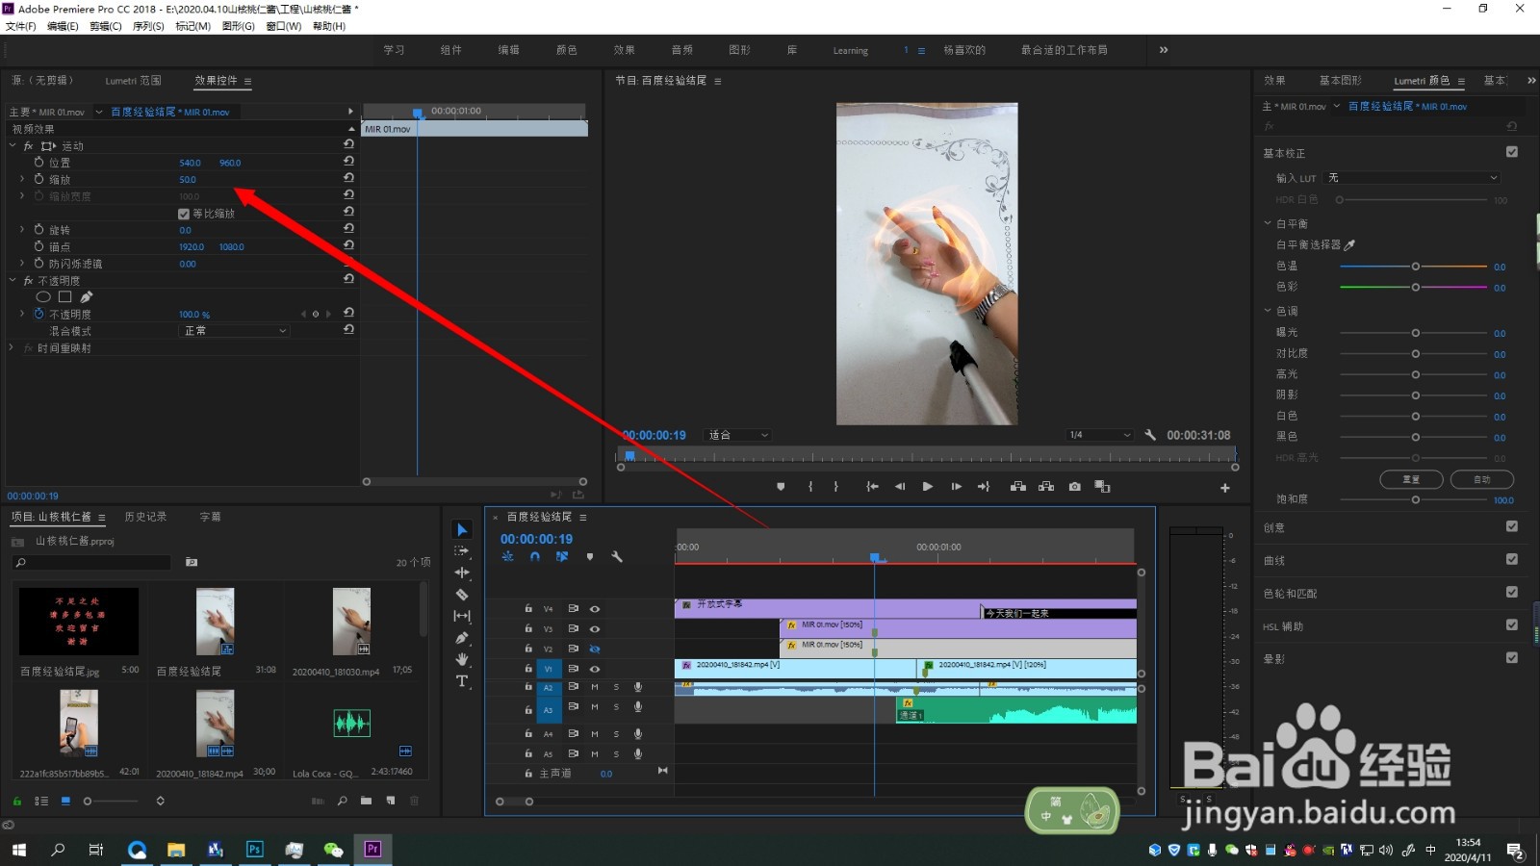Select the 百度经验结尾.jpg thumbnail
1540x866 pixels.
[79, 622]
